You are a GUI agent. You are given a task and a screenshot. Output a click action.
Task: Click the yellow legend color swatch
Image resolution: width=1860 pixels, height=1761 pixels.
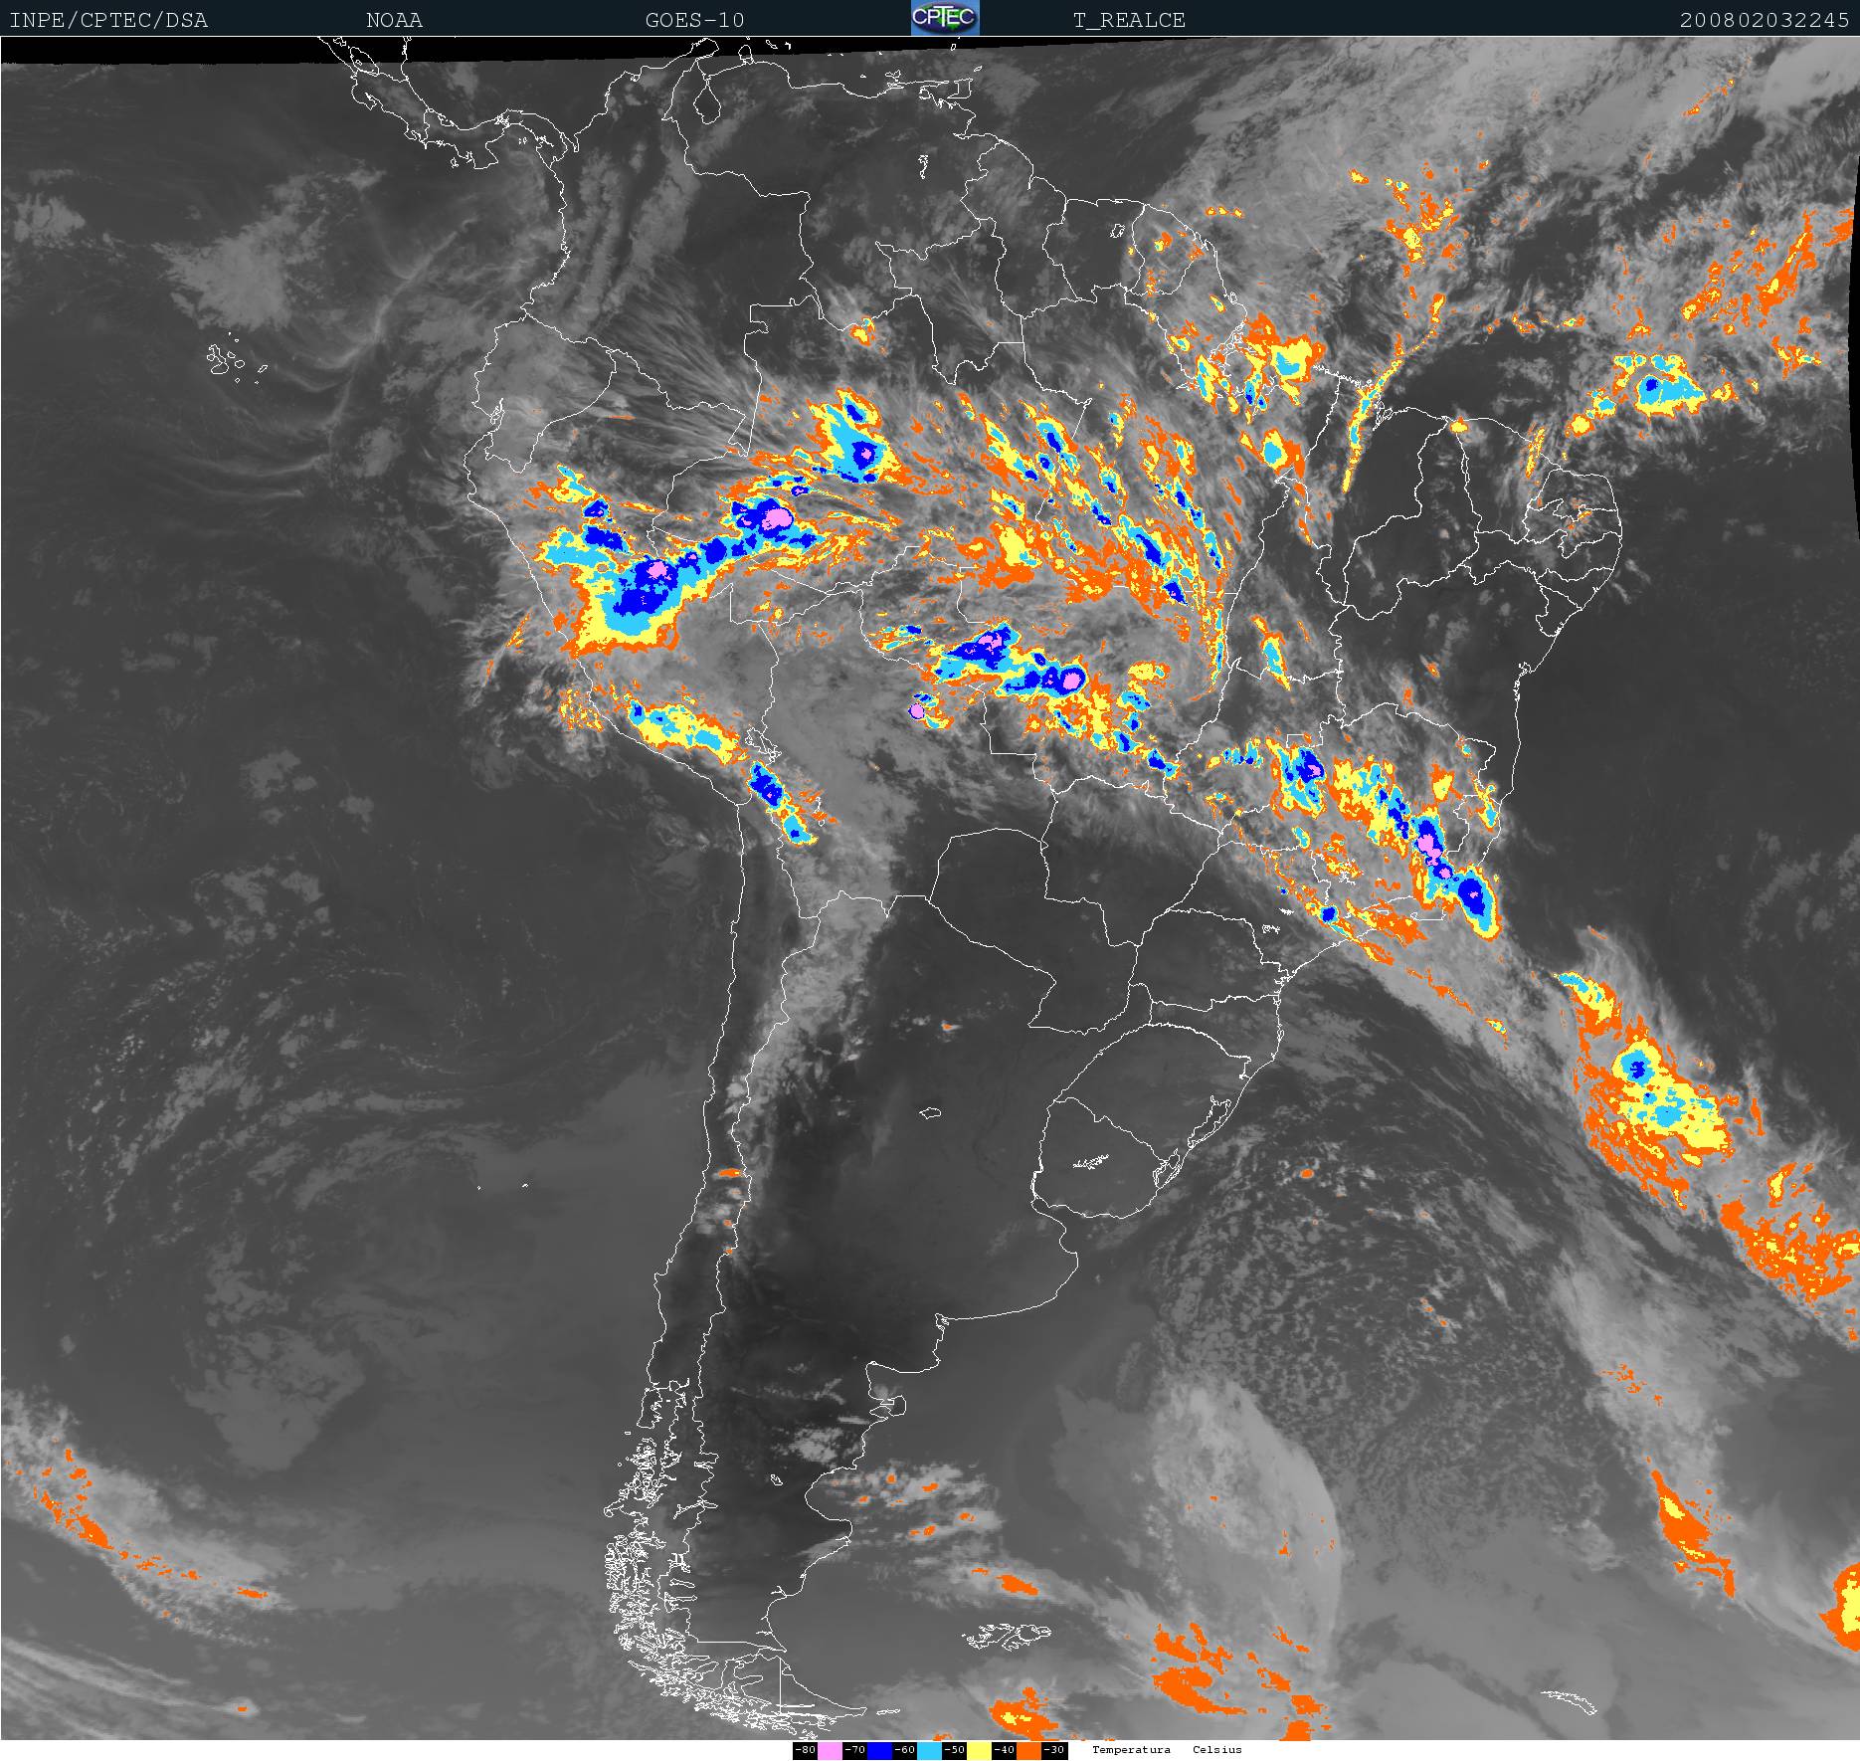979,1749
